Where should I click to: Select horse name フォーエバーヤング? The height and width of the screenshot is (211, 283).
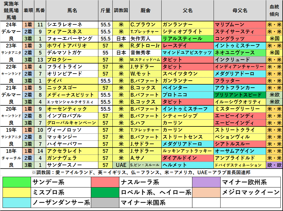pos(72,38)
